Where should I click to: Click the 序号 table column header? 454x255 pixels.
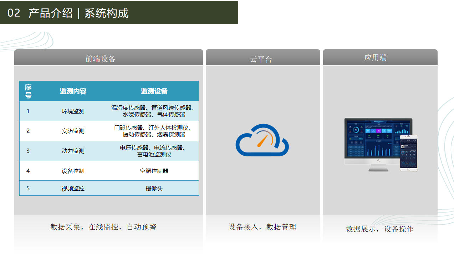(x=28, y=91)
